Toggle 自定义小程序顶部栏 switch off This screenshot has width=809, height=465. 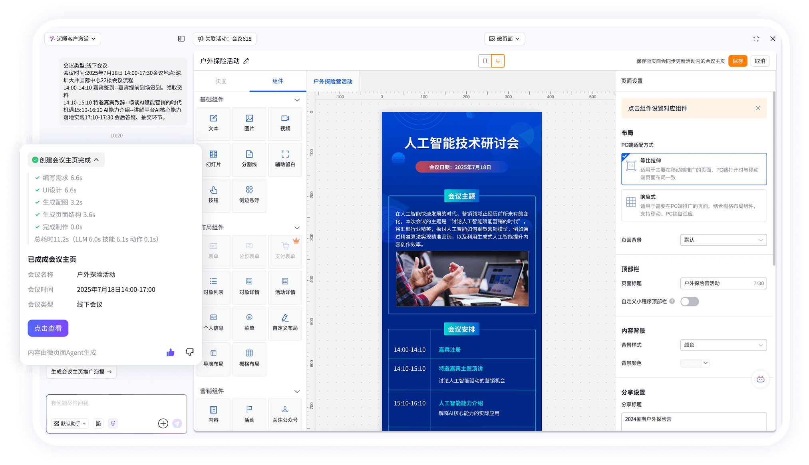(690, 301)
